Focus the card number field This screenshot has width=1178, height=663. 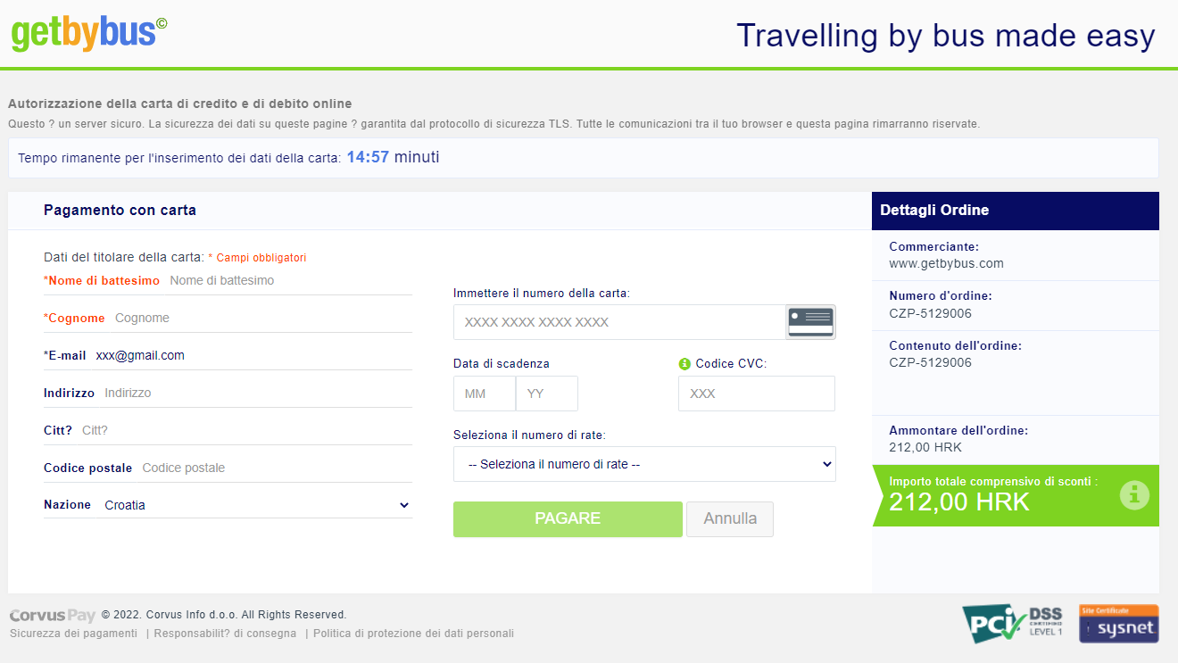[x=619, y=322]
